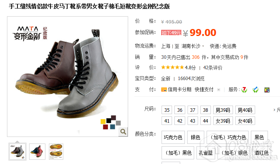Choose the 孔雀蓝 color option
Screen dimensions: 280x164
[206, 153]
